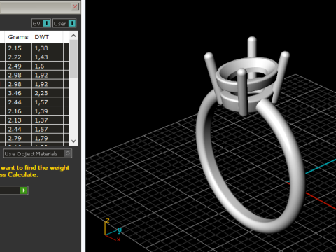Select the 1,43 DWT cell
The height and width of the screenshot is (252, 336).
click(x=48, y=57)
